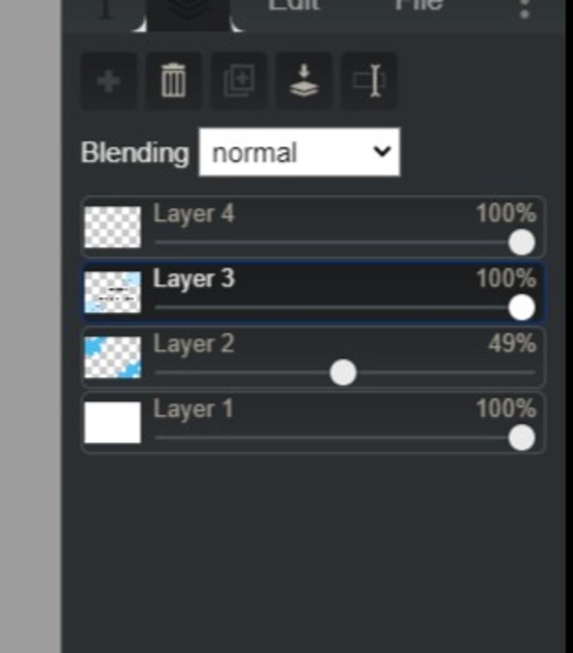
Task: Open the Edit tab
Action: click(x=294, y=6)
